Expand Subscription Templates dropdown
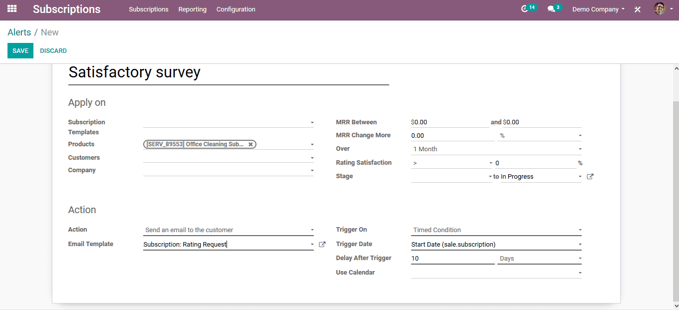 coord(228,122)
